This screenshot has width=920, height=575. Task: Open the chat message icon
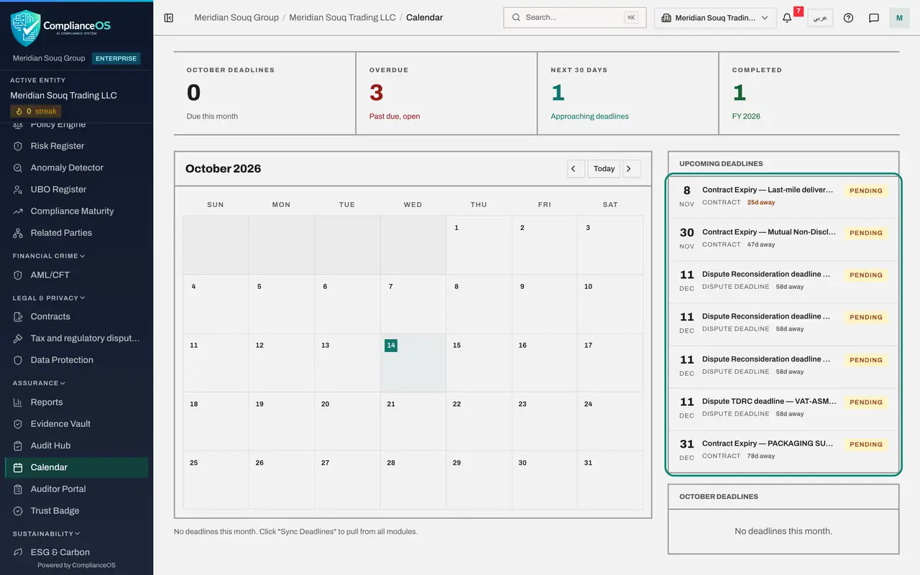(874, 18)
